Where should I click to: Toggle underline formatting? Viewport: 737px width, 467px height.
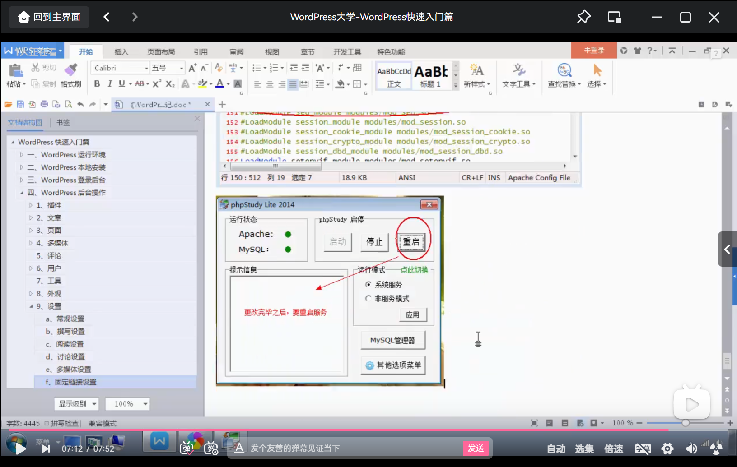pos(121,83)
